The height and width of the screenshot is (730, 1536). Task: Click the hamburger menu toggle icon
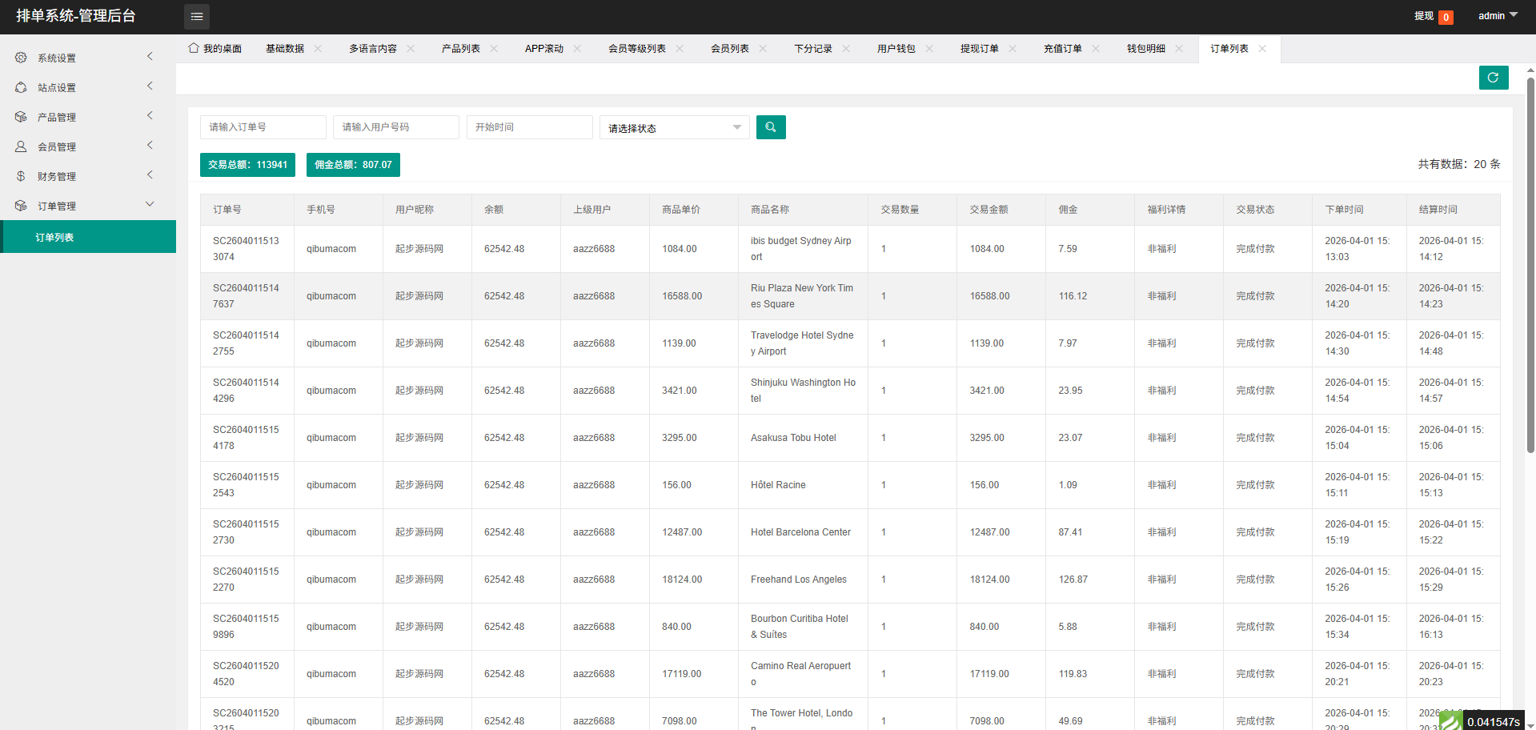pos(196,16)
